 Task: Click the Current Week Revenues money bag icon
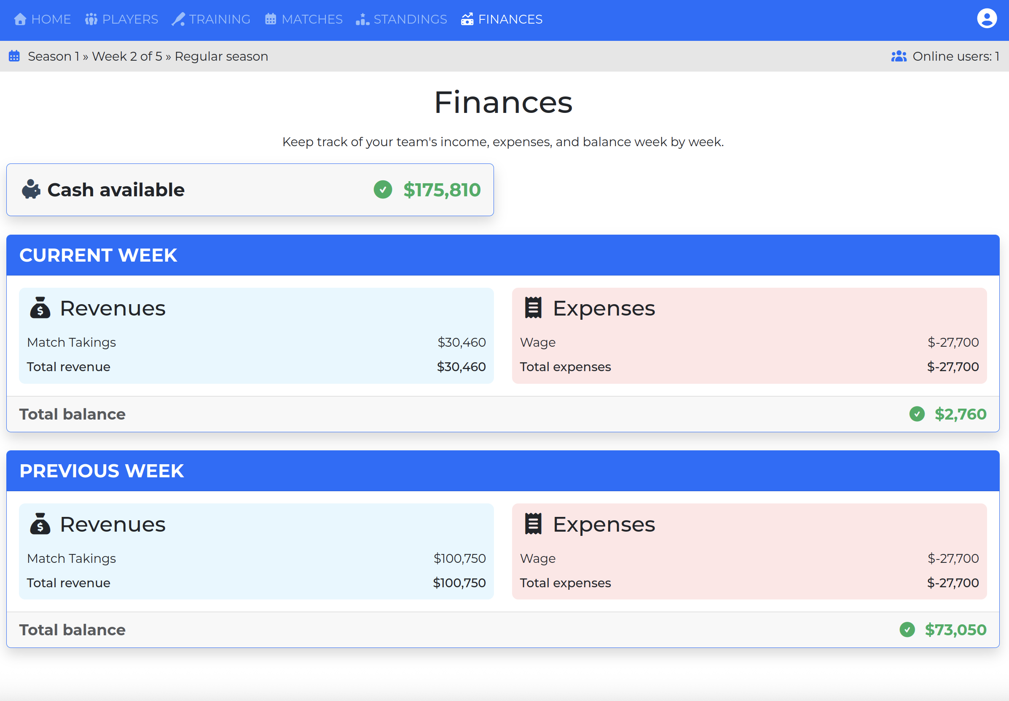(x=40, y=308)
